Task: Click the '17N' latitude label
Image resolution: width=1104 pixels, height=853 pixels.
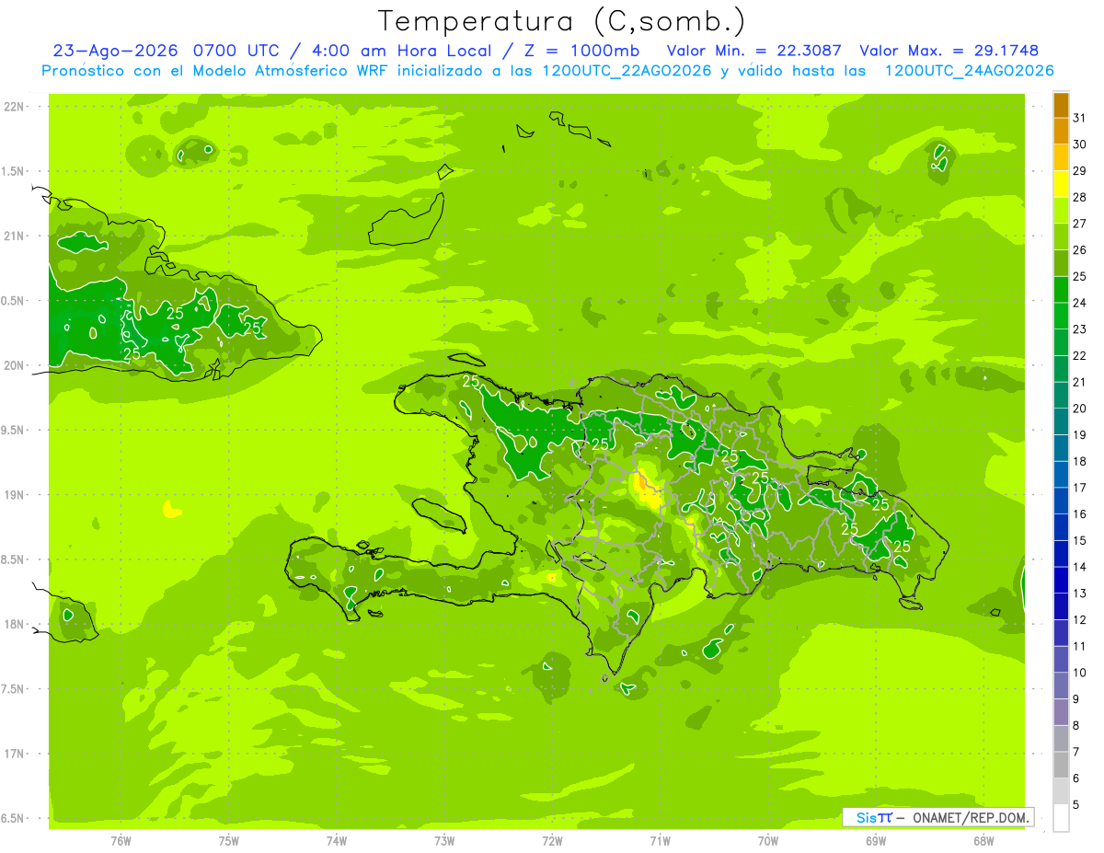Action: (x=14, y=754)
